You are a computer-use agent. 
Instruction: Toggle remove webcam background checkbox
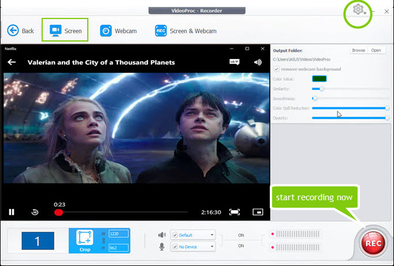(x=276, y=69)
